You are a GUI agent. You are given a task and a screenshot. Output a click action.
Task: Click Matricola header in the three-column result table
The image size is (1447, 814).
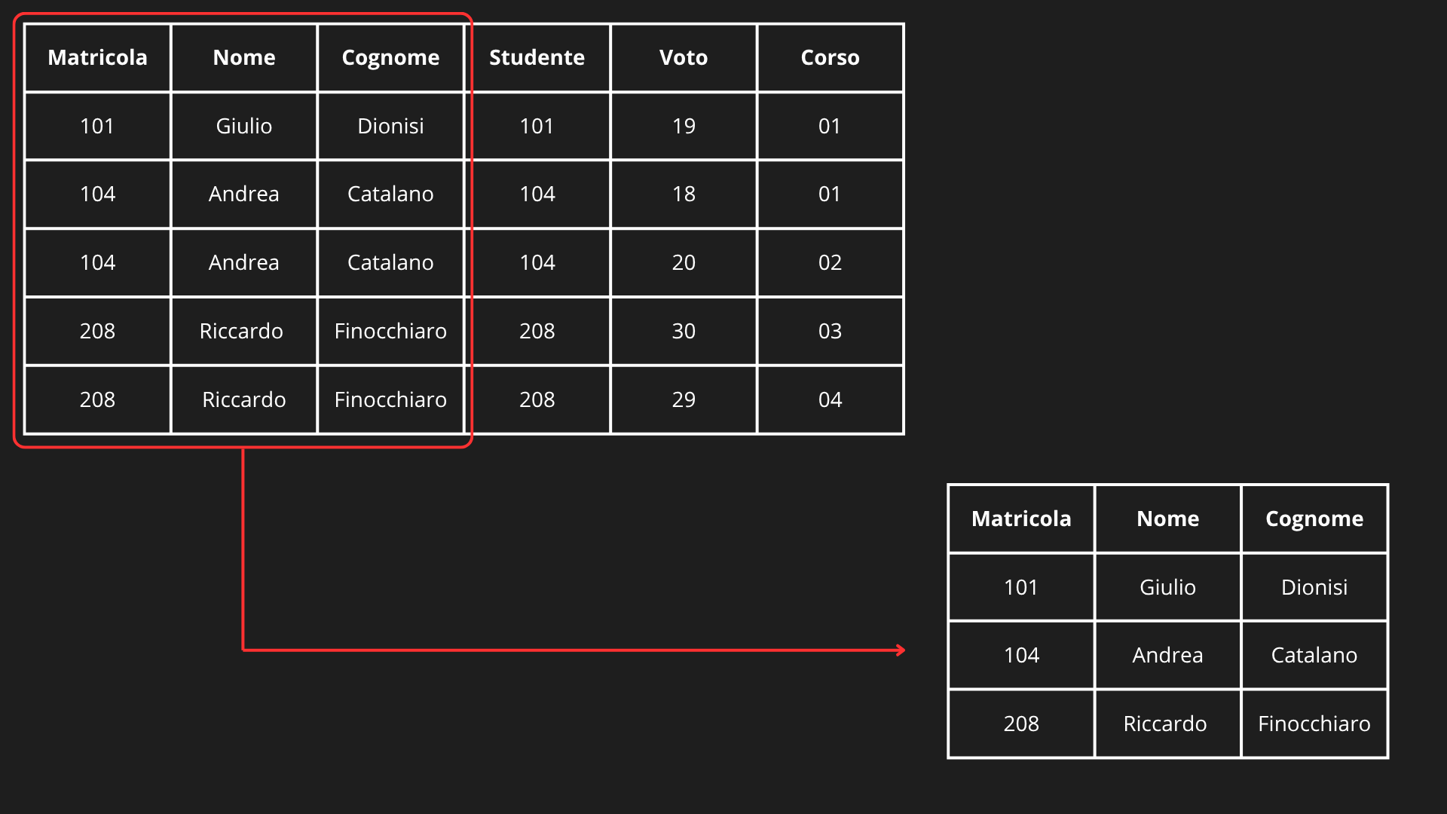pyautogui.click(x=1021, y=519)
